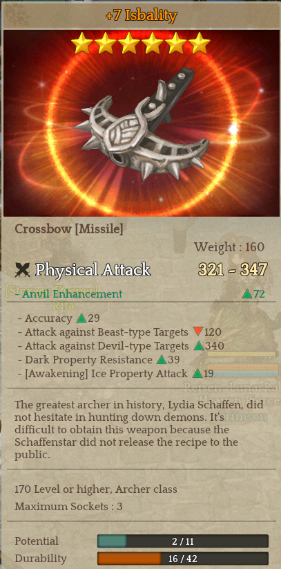Click the first gold star rating icon

point(82,43)
